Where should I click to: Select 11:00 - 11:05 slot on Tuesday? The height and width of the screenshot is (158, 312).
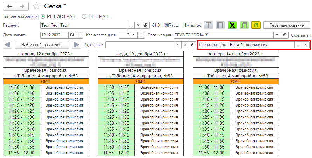pyautogui.click(x=21, y=88)
